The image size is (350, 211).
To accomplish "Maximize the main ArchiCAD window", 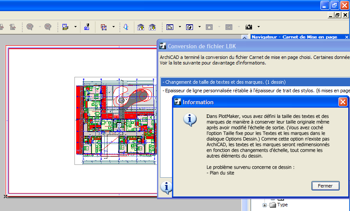I will (334, 6).
